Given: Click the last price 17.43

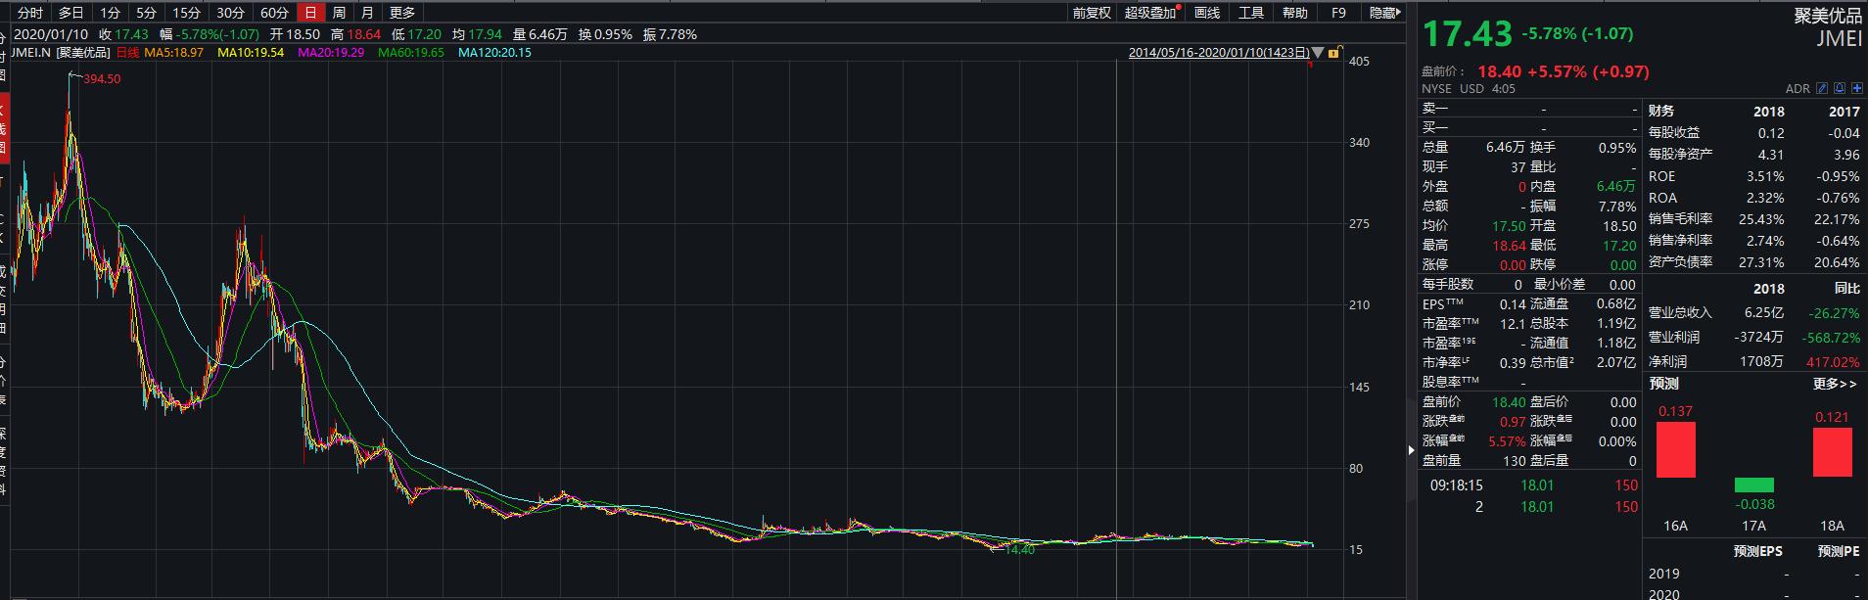Looking at the screenshot, I should pyautogui.click(x=1467, y=34).
